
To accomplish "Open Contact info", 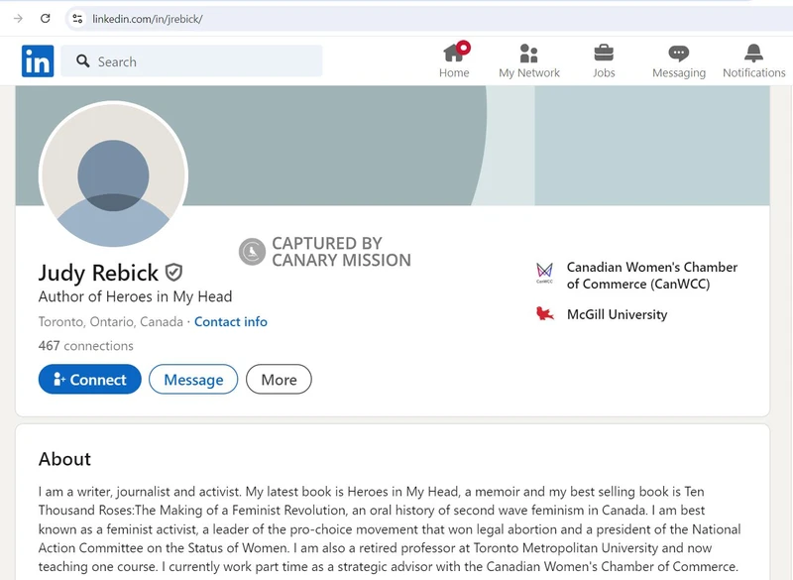I will (x=231, y=321).
